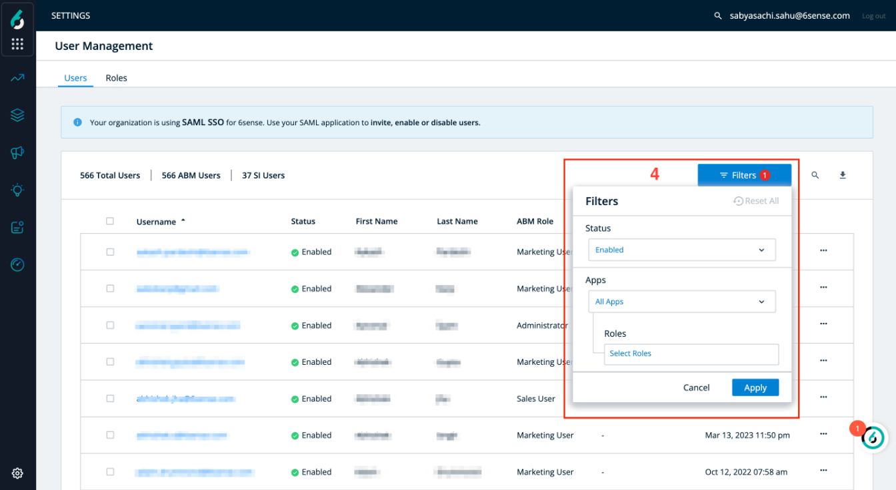
Task: Toggle the Filters button panel
Action: point(745,175)
